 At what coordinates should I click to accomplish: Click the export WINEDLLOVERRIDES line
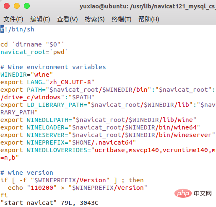108,150
